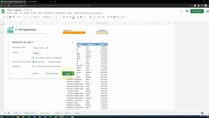Select the Mostrar aviso option

[x=33, y=62]
